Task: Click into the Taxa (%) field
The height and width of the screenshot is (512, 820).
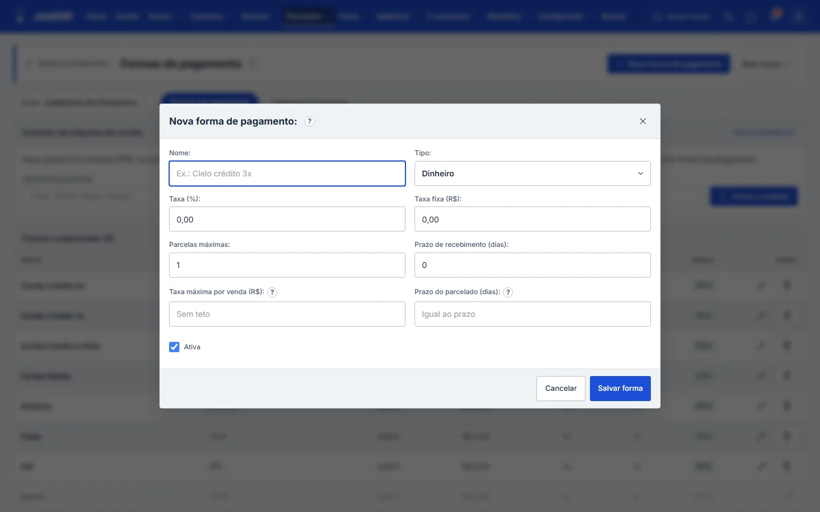Action: (x=287, y=219)
